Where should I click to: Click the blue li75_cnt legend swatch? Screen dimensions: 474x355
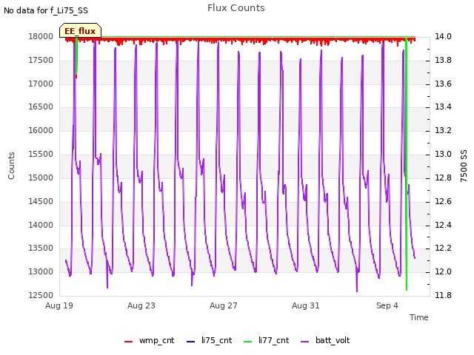click(191, 342)
